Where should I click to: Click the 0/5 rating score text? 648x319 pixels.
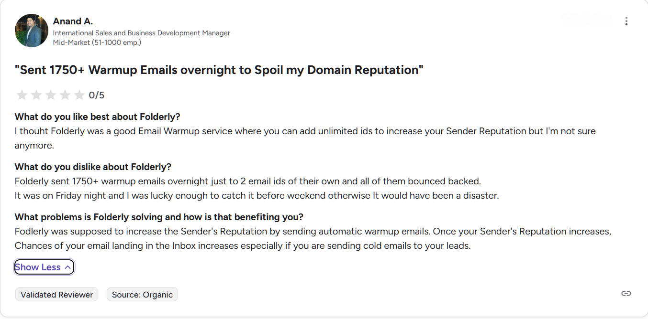point(97,95)
